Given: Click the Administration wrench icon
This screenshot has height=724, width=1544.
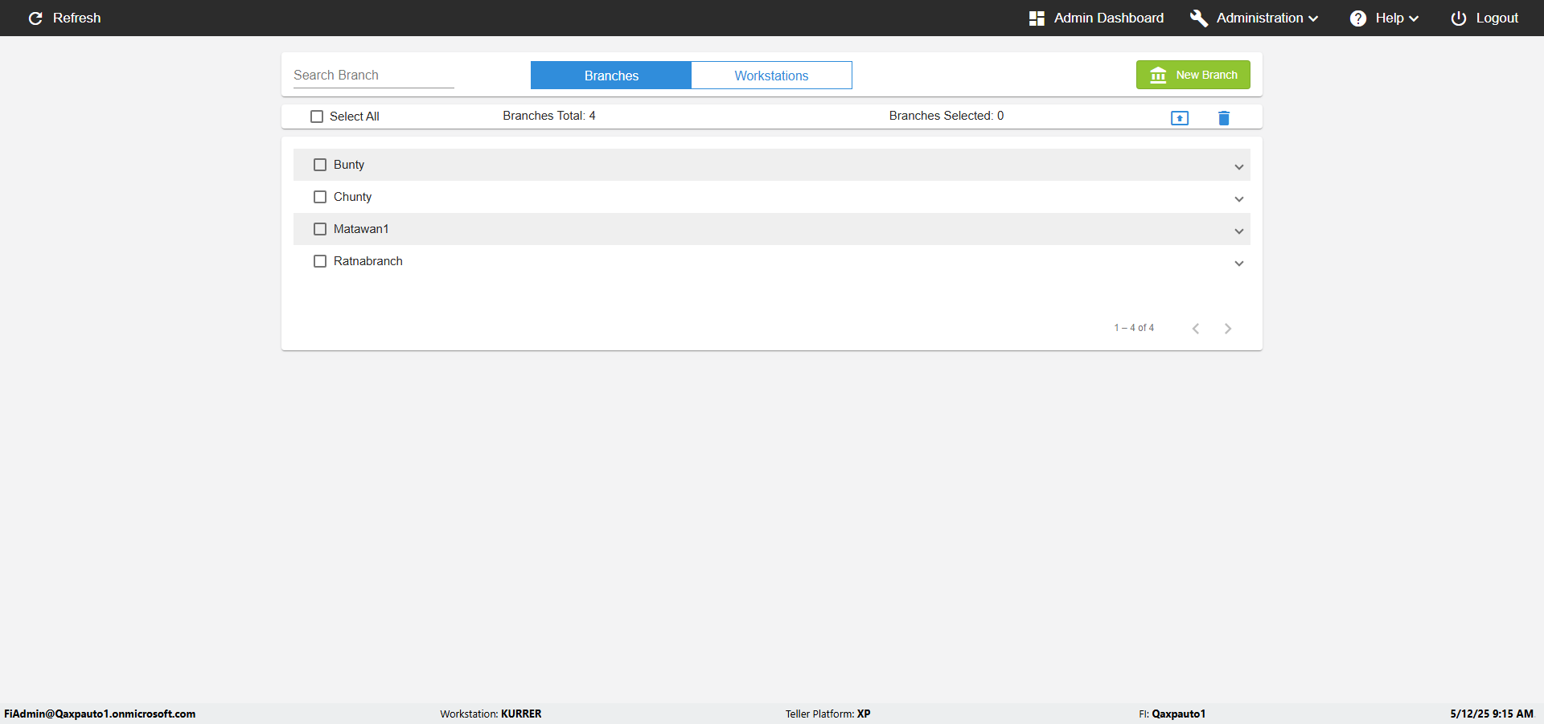Looking at the screenshot, I should (x=1199, y=18).
